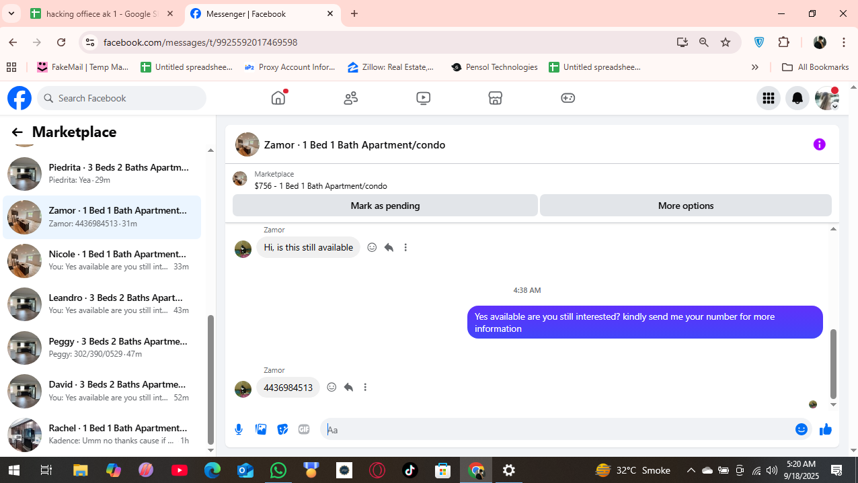
Task: Open the David conversation
Action: pyautogui.click(x=102, y=391)
